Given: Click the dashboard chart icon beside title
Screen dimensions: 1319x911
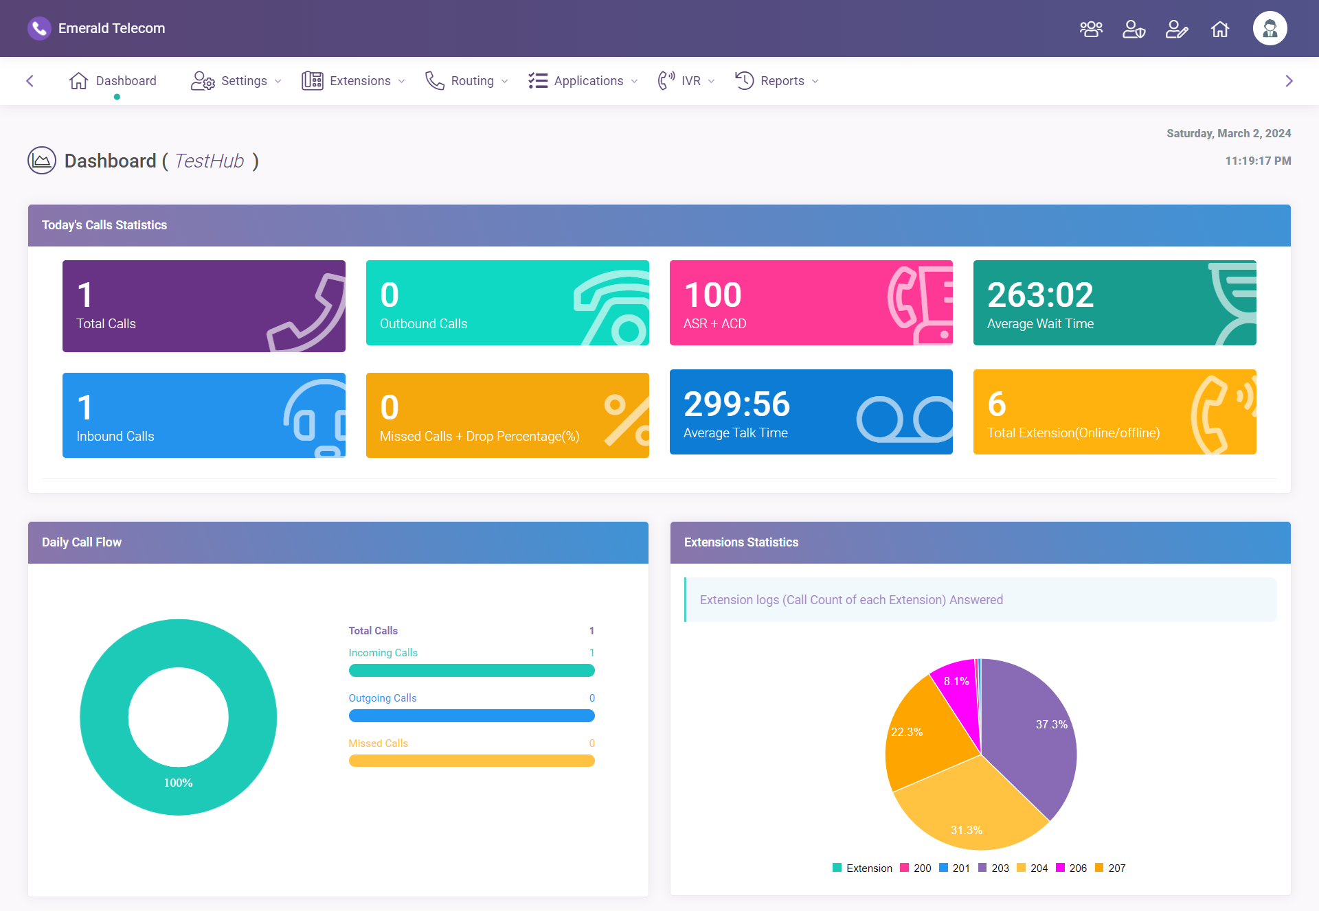Looking at the screenshot, I should click(42, 161).
